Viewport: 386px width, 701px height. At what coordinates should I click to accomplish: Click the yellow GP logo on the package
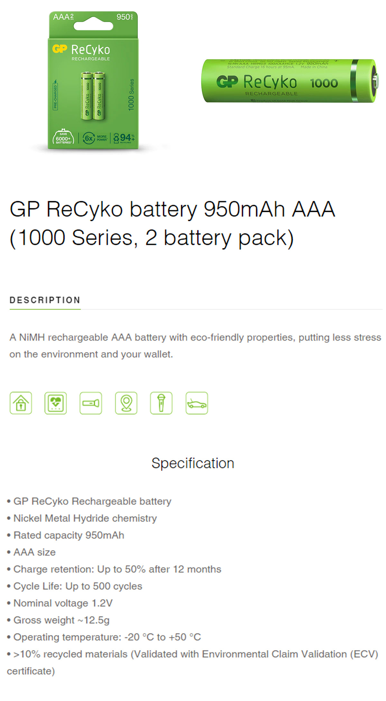click(x=60, y=49)
